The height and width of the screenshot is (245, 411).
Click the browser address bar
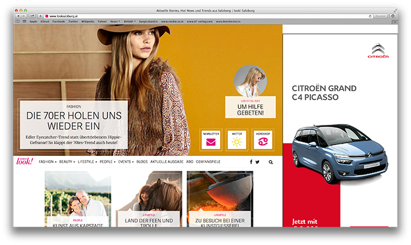click(176, 16)
